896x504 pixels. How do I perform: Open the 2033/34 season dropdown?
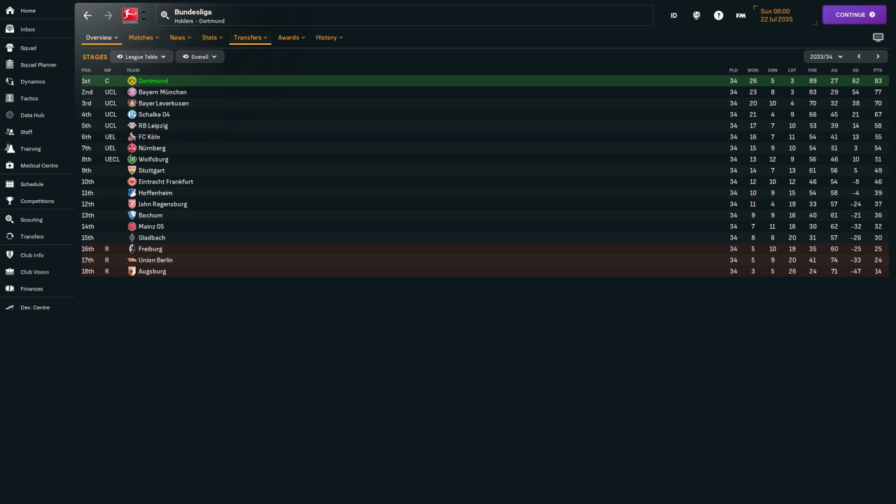point(826,57)
